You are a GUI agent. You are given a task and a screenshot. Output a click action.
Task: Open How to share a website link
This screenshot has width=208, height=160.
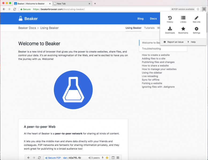click(x=155, y=66)
